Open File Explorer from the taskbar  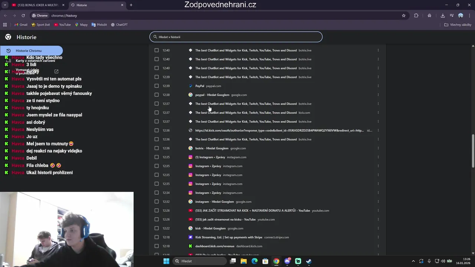(x=243, y=261)
